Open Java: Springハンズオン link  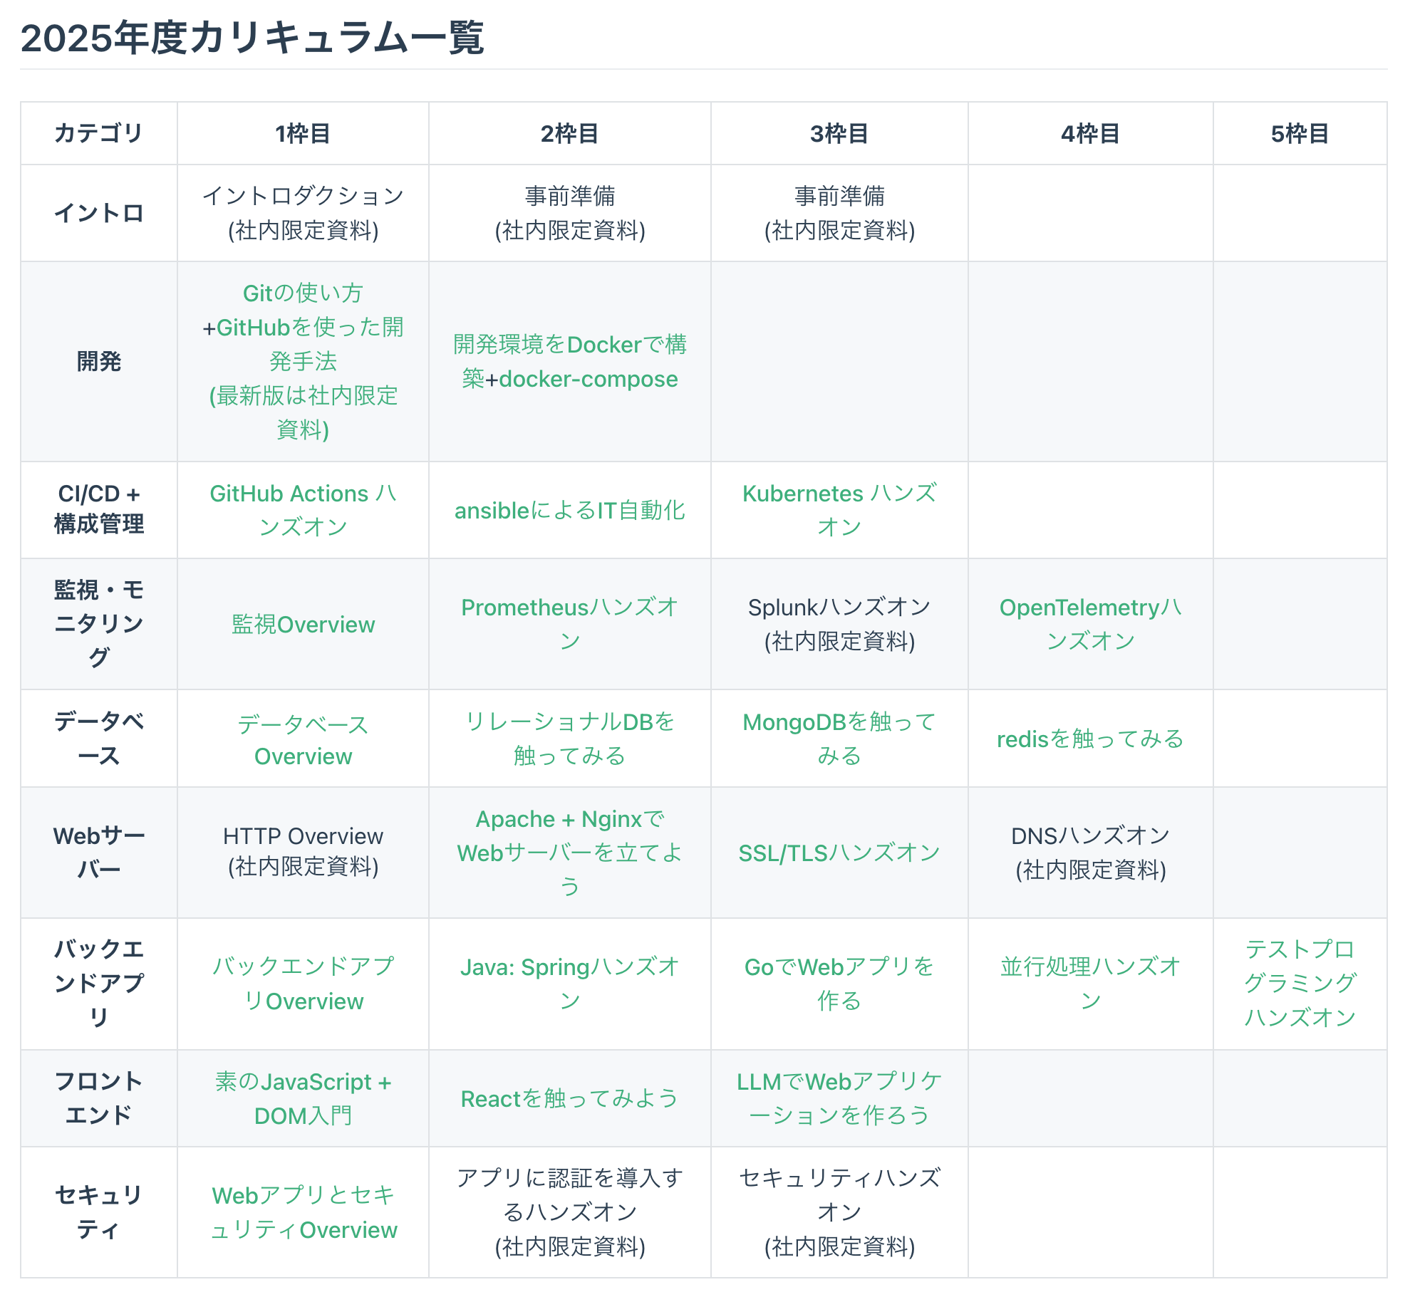tap(569, 967)
